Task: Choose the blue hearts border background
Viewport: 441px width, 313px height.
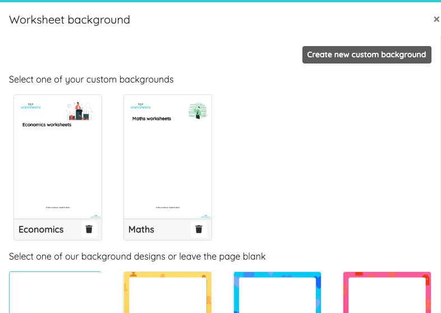Action: pos(277,292)
